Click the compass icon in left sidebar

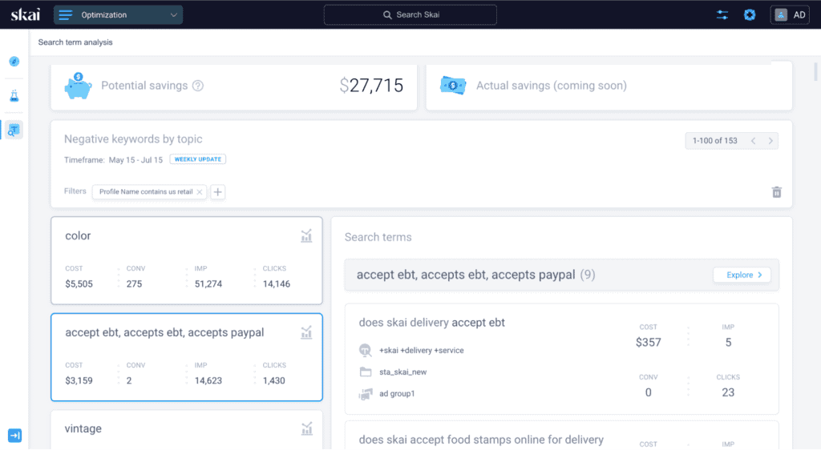(x=14, y=62)
